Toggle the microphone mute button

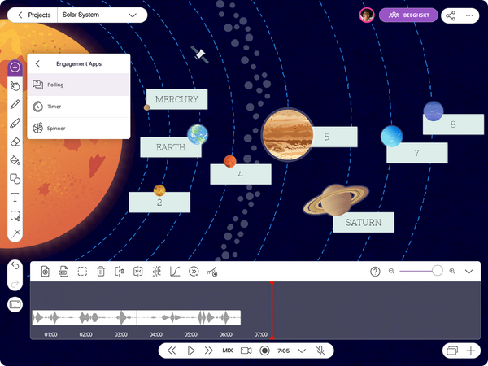point(321,351)
